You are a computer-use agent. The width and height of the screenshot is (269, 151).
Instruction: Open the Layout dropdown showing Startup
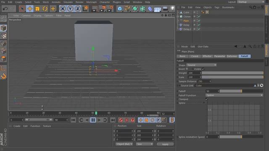tap(251, 2)
